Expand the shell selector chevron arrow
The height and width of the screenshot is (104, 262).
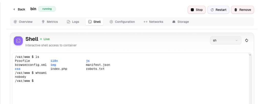(237, 41)
